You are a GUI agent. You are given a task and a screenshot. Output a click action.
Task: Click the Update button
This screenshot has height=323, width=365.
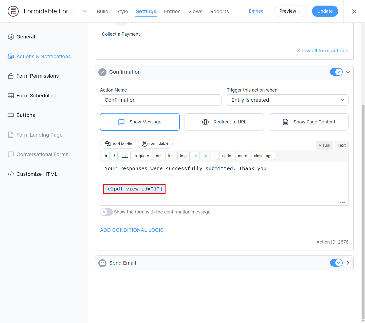tap(325, 11)
